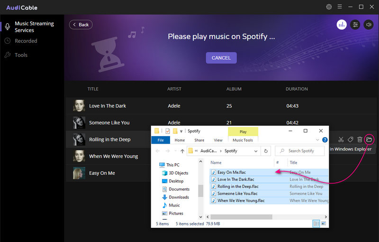Click quick access properties checkmark icon
Image resolution: width=379 pixels, height=242 pixels.
(x=168, y=131)
